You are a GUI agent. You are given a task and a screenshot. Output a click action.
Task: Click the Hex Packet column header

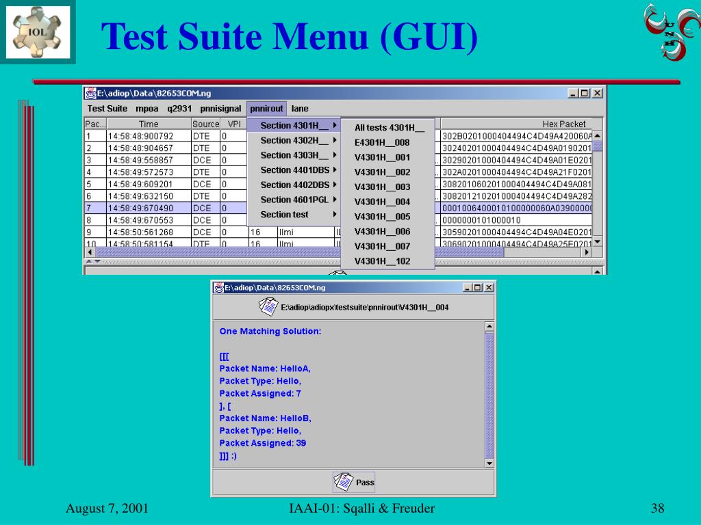(x=516, y=124)
